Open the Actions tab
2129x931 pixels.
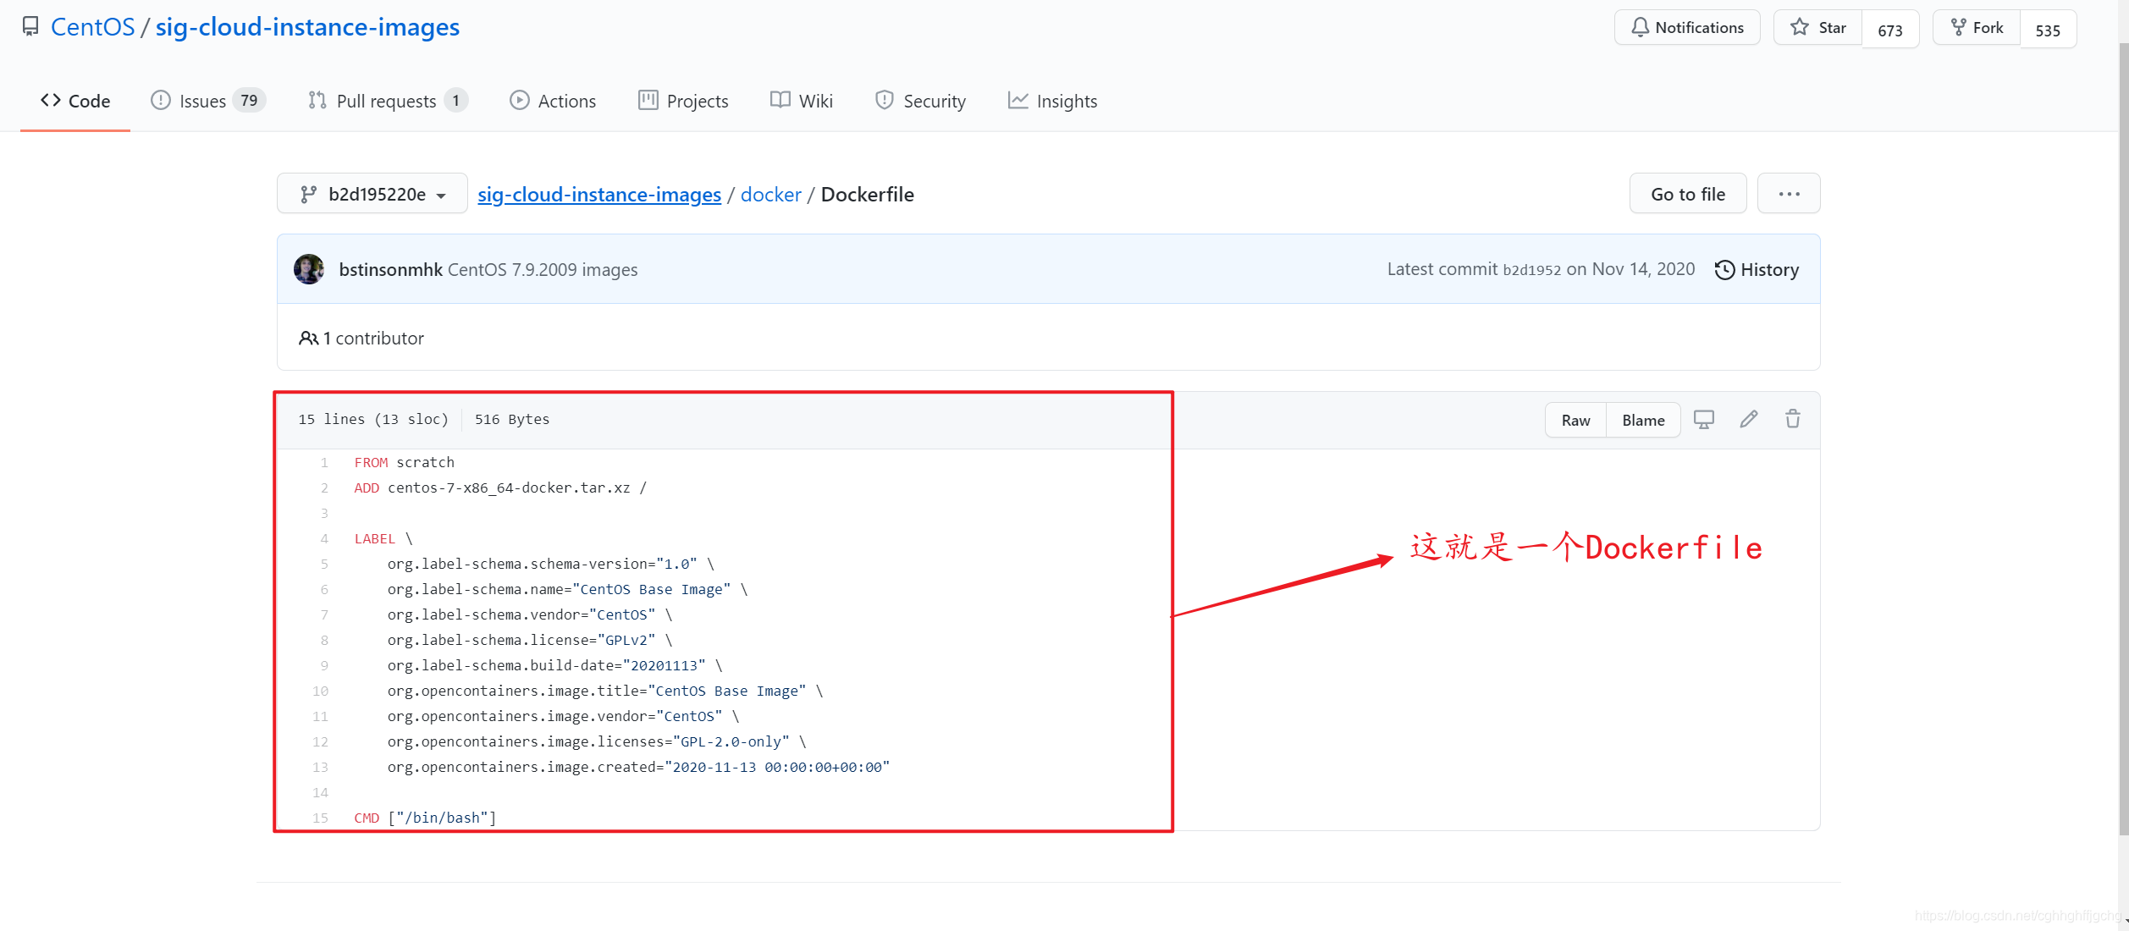(x=553, y=101)
